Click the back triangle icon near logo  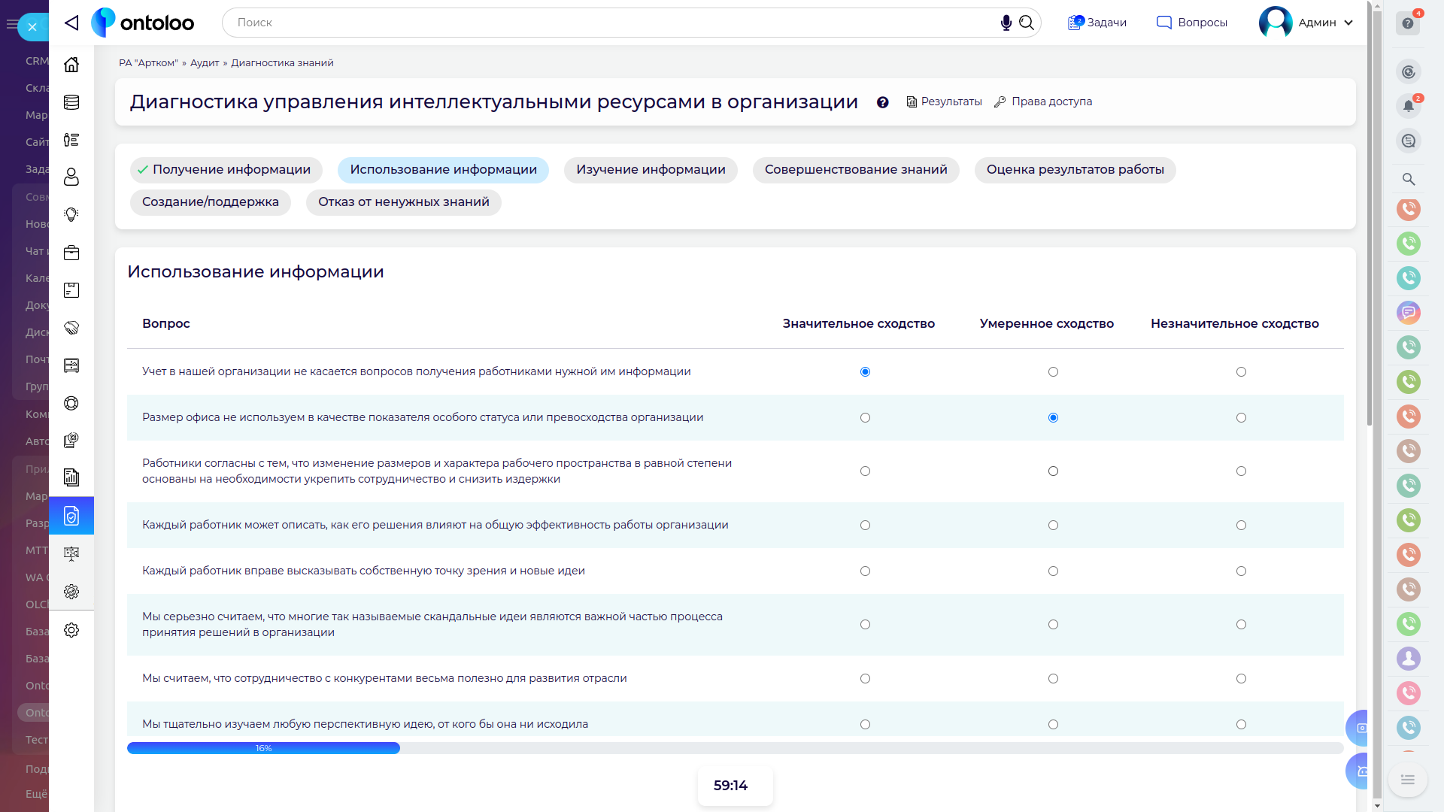pos(71,23)
